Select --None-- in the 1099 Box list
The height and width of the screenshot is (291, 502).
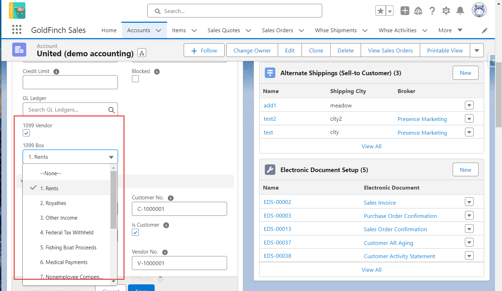pos(66,173)
